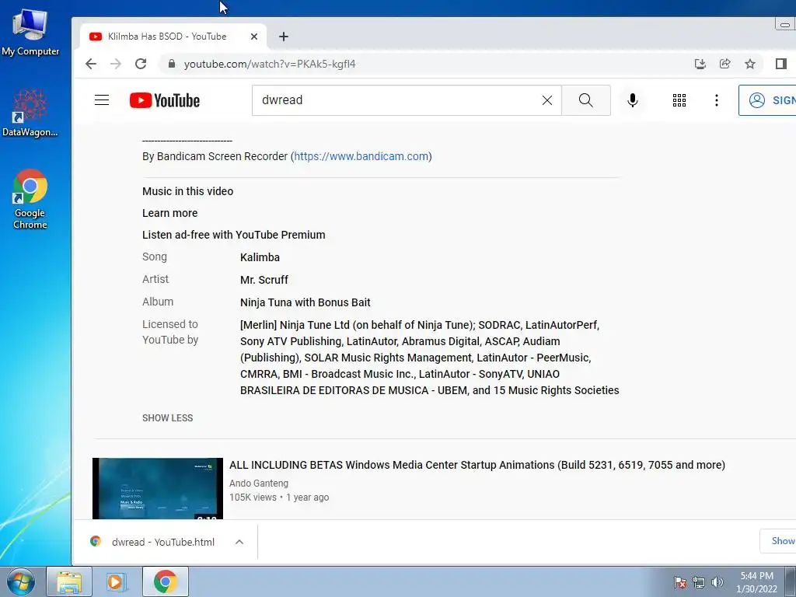Clear the search box with the X
Viewport: 796px width, 597px height.
(x=546, y=100)
